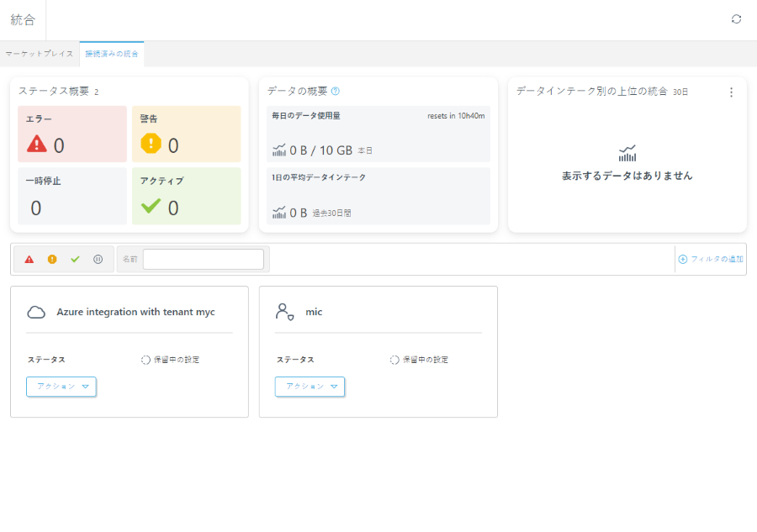Click the 表示するデータはありません message

pos(627,176)
